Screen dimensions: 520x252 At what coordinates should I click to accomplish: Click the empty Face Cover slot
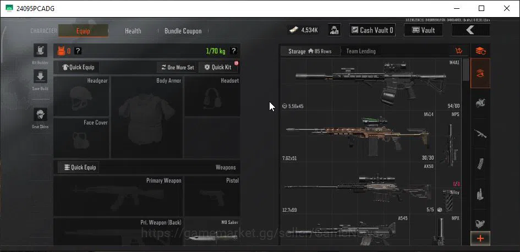tap(81, 138)
